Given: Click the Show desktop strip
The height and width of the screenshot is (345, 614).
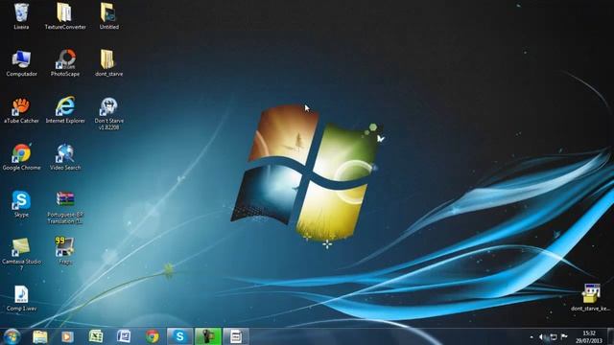Looking at the screenshot, I should (610, 336).
